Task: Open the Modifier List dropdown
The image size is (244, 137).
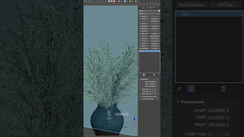Action: point(149,13)
